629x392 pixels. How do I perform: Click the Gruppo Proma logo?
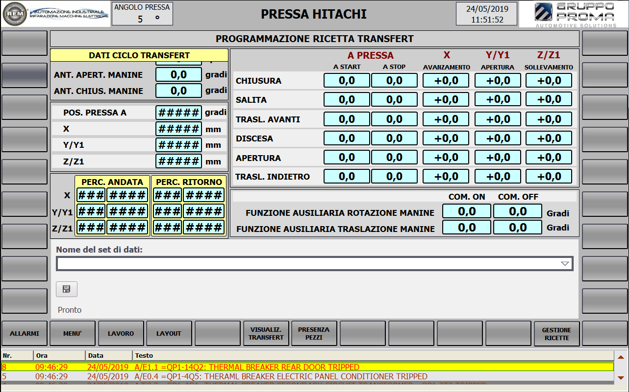coord(574,14)
